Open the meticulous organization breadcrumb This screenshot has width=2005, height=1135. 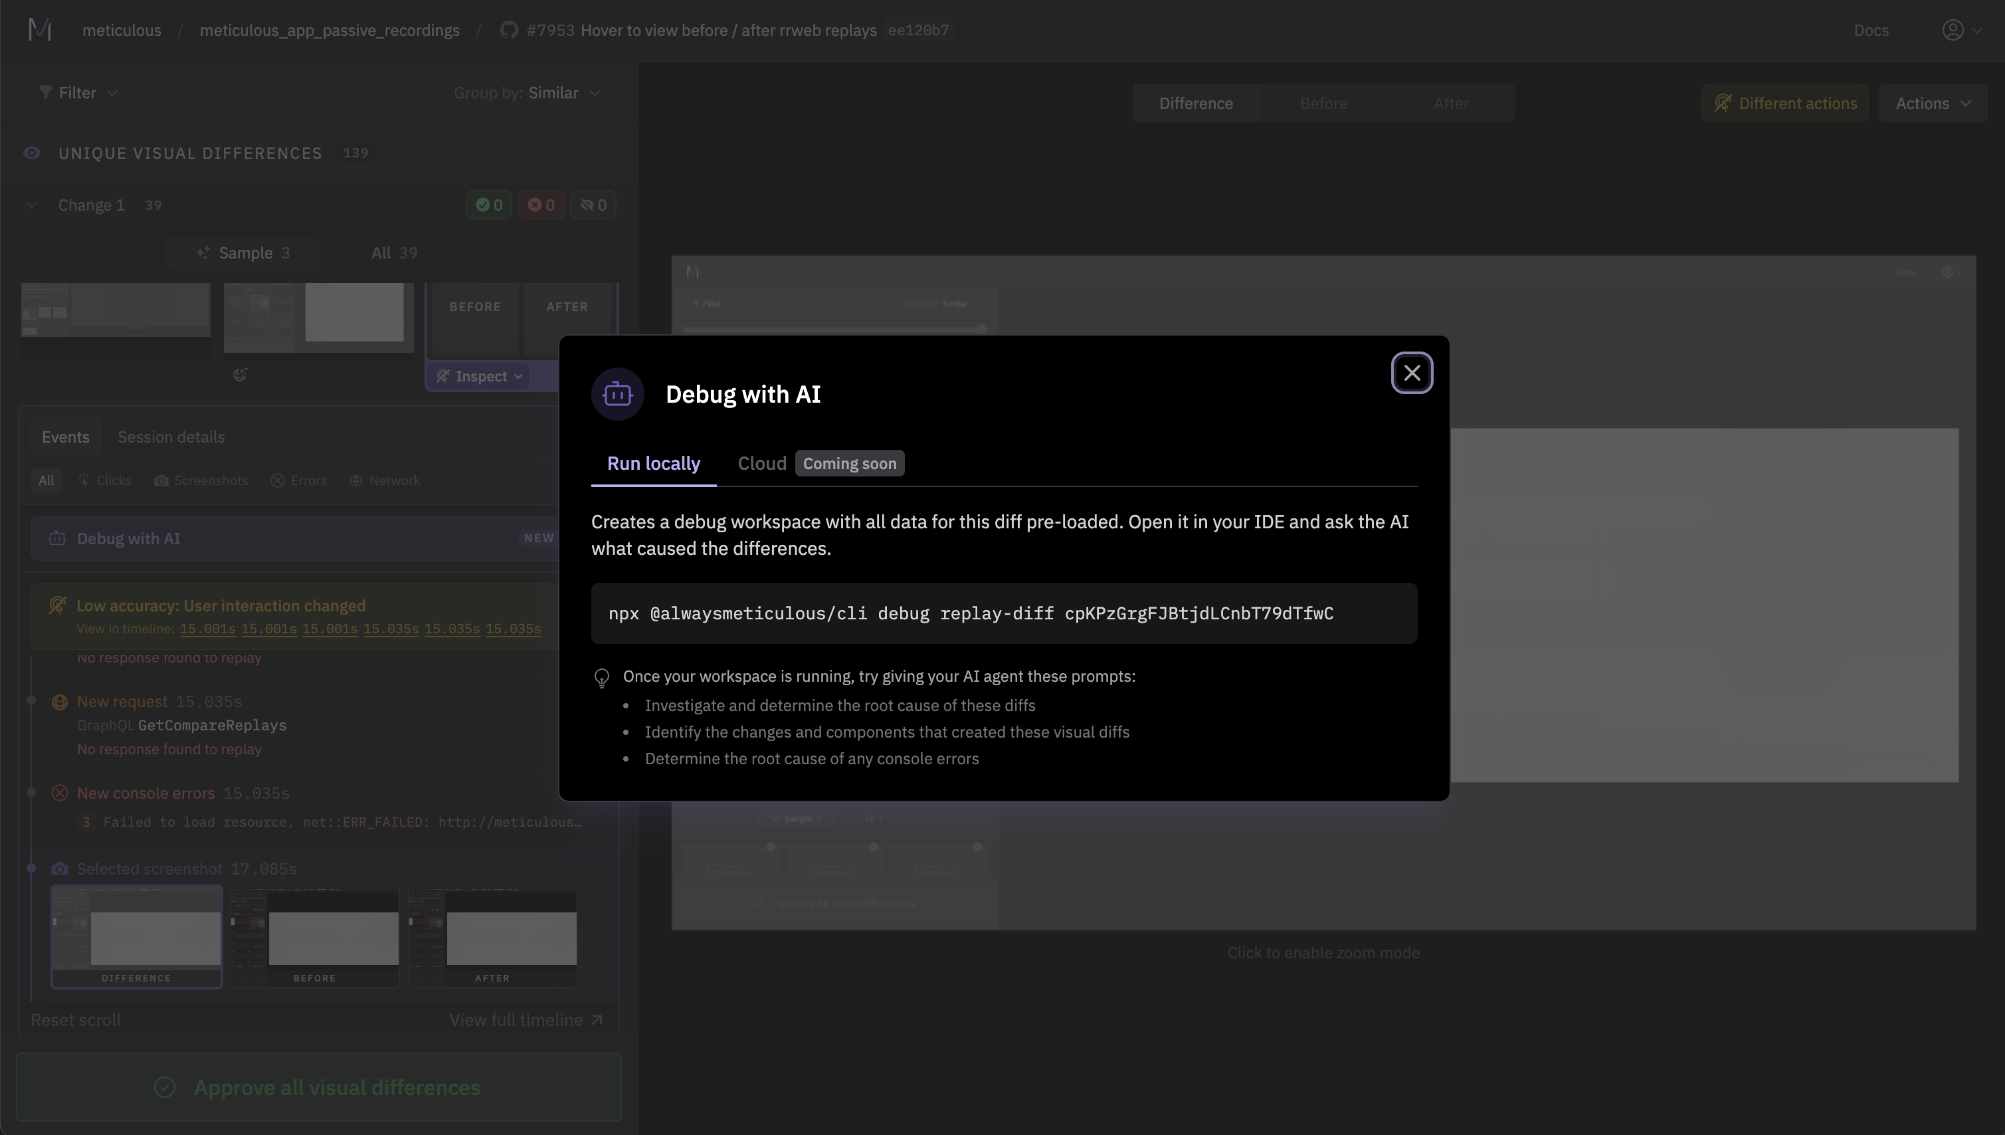pyautogui.click(x=122, y=30)
